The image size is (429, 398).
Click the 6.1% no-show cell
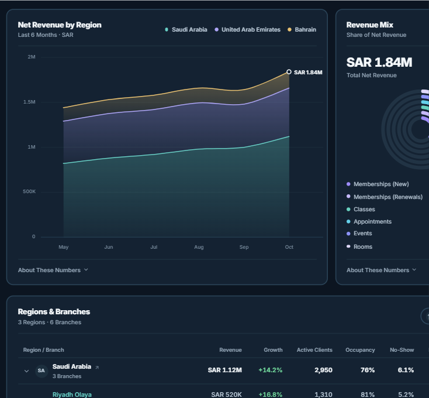click(406, 370)
